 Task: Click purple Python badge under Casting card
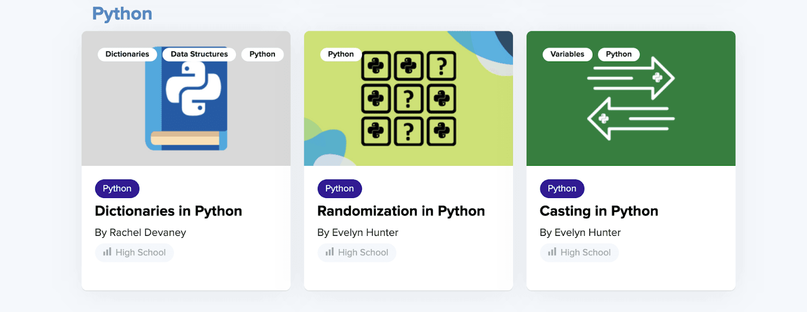coord(562,189)
